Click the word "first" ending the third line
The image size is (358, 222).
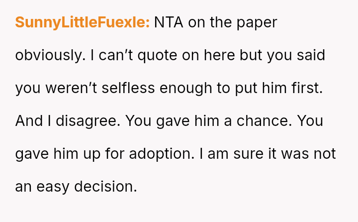305,88
